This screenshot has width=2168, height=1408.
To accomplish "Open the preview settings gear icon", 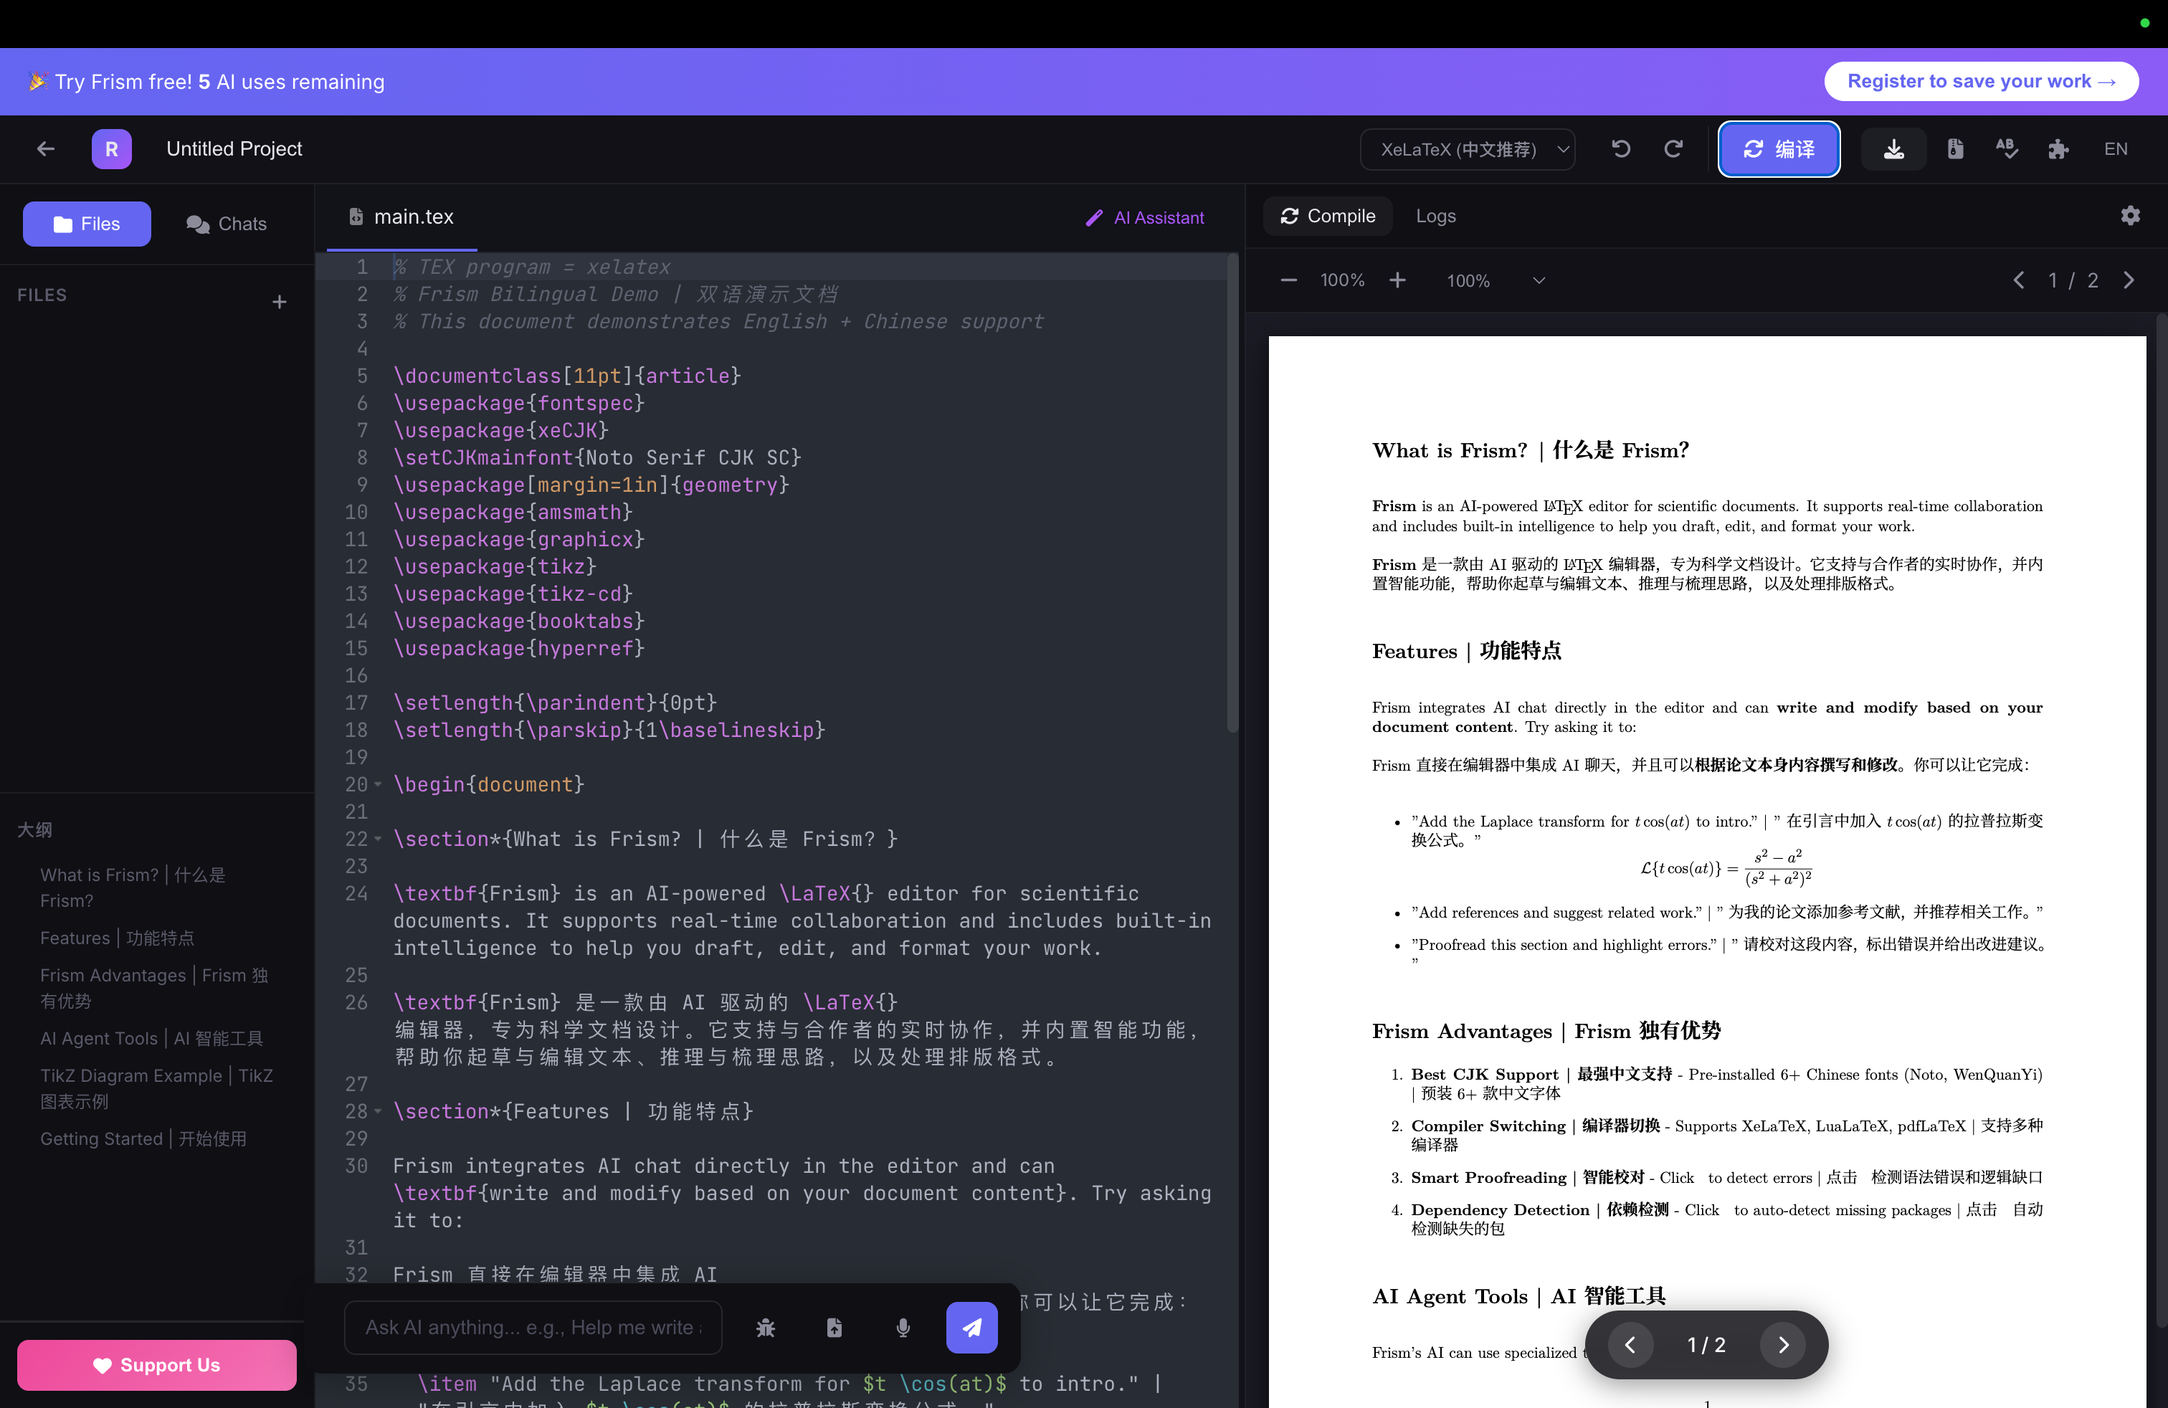I will (2130, 216).
